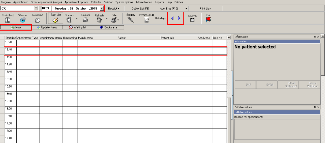The width and height of the screenshot is (325, 143).
Task: Open the W-room waiting room icon
Action: tap(23, 20)
